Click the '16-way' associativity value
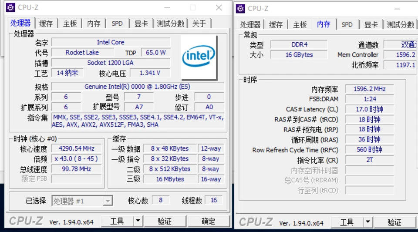This screenshot has width=418, height=232. [x=211, y=179]
